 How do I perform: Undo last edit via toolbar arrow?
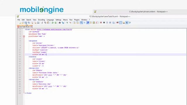(x=53, y=23)
